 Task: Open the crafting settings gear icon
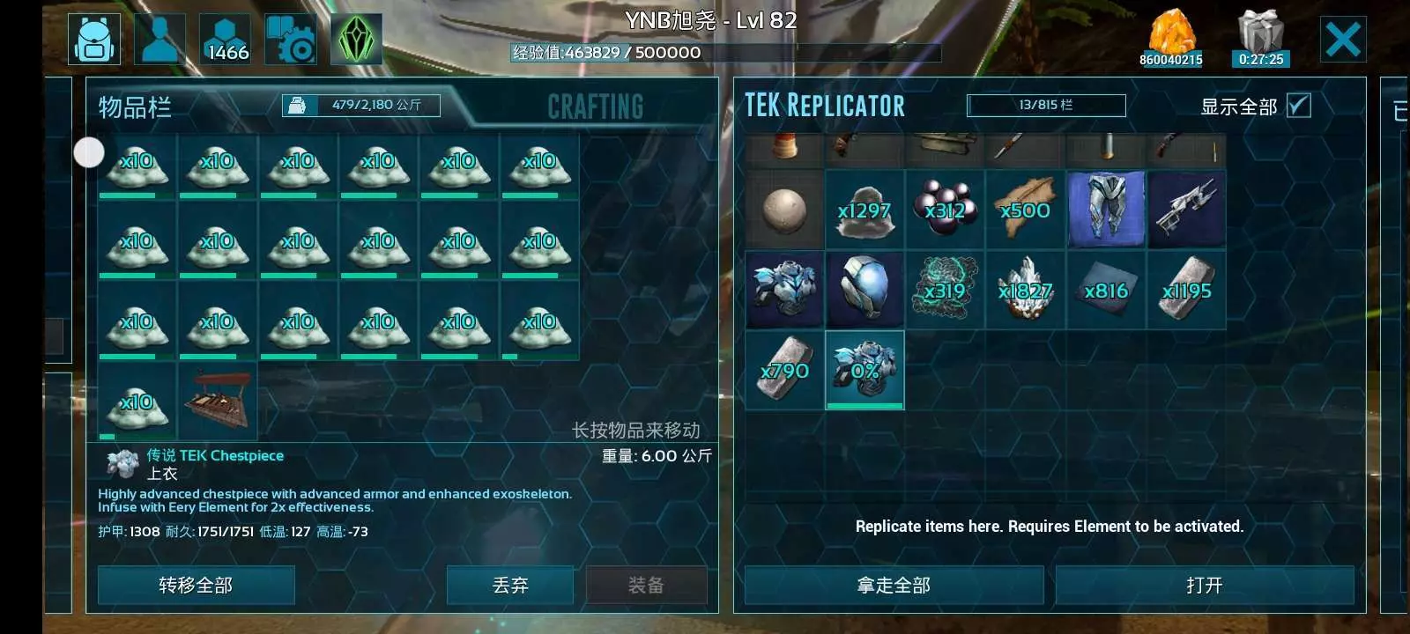point(291,40)
